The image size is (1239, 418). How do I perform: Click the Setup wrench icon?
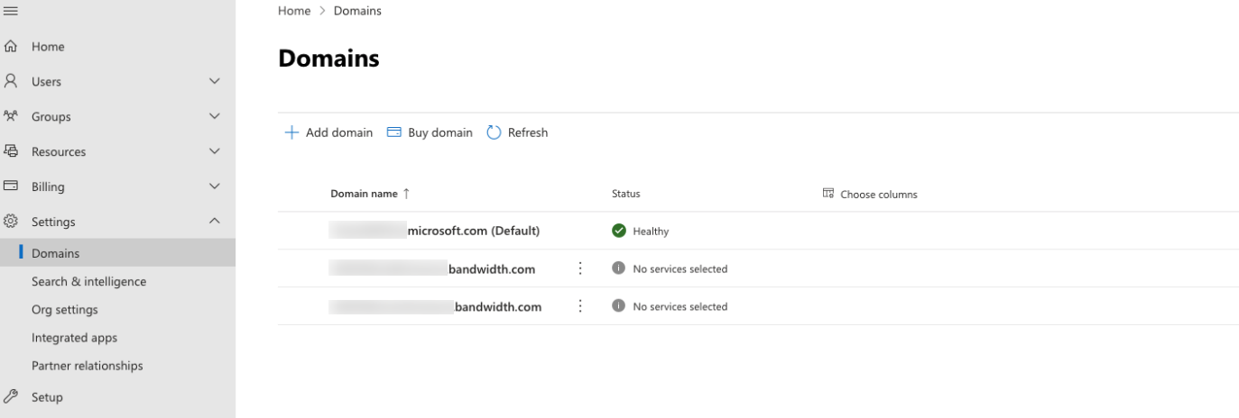11,396
